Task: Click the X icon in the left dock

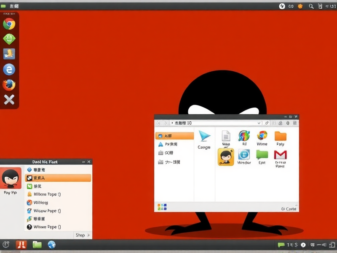Action: point(9,100)
